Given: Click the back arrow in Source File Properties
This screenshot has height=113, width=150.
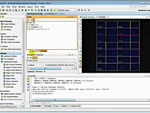Looking at the screenshot, I should 28,58.
